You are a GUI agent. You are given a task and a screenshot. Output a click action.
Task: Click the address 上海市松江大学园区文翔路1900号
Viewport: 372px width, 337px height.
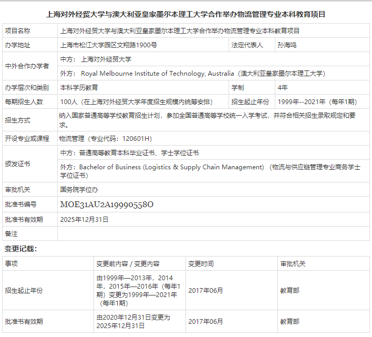click(109, 45)
